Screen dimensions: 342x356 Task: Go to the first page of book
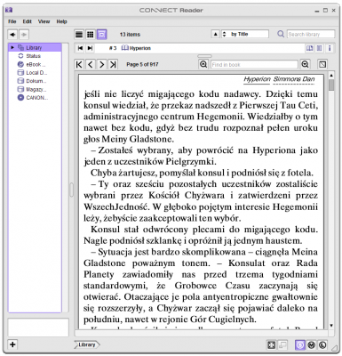[79, 64]
